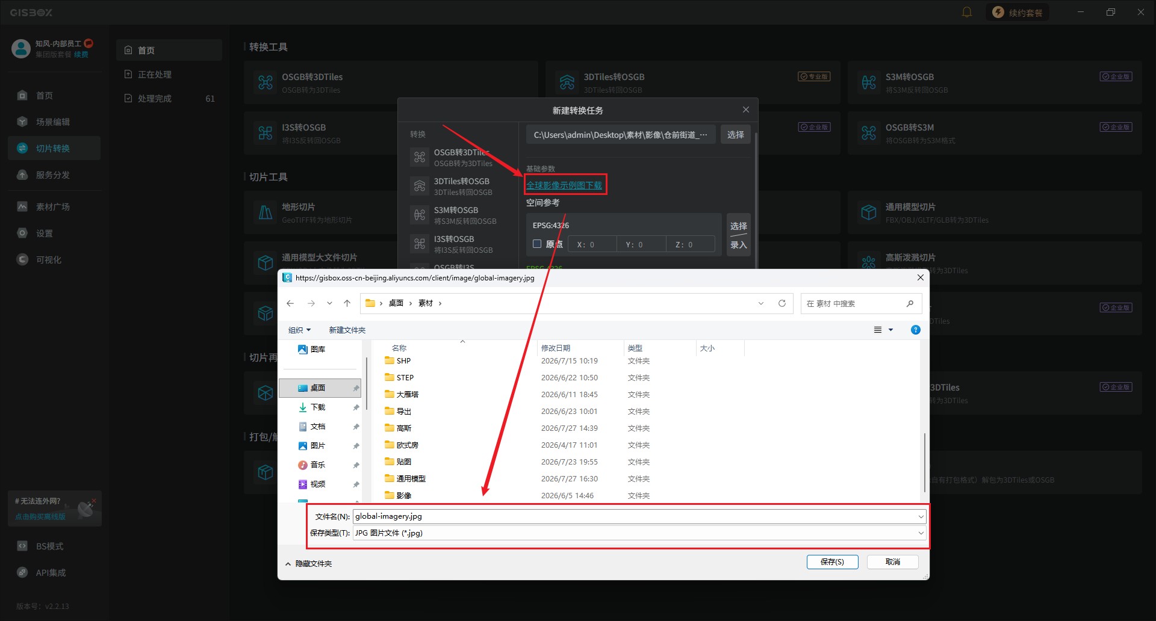Refresh the folder view
The width and height of the screenshot is (1156, 621).
click(x=782, y=303)
